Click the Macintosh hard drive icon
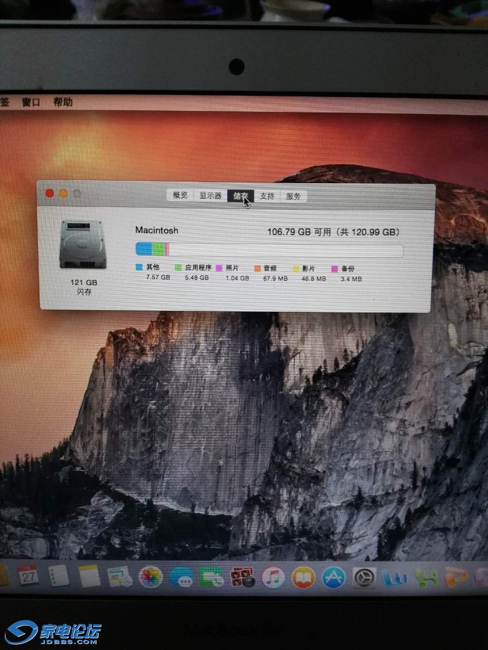 coord(83,244)
